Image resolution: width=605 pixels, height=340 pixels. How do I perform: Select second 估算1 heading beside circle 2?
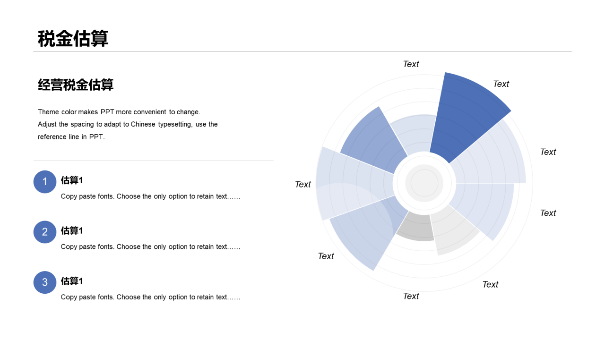click(72, 231)
